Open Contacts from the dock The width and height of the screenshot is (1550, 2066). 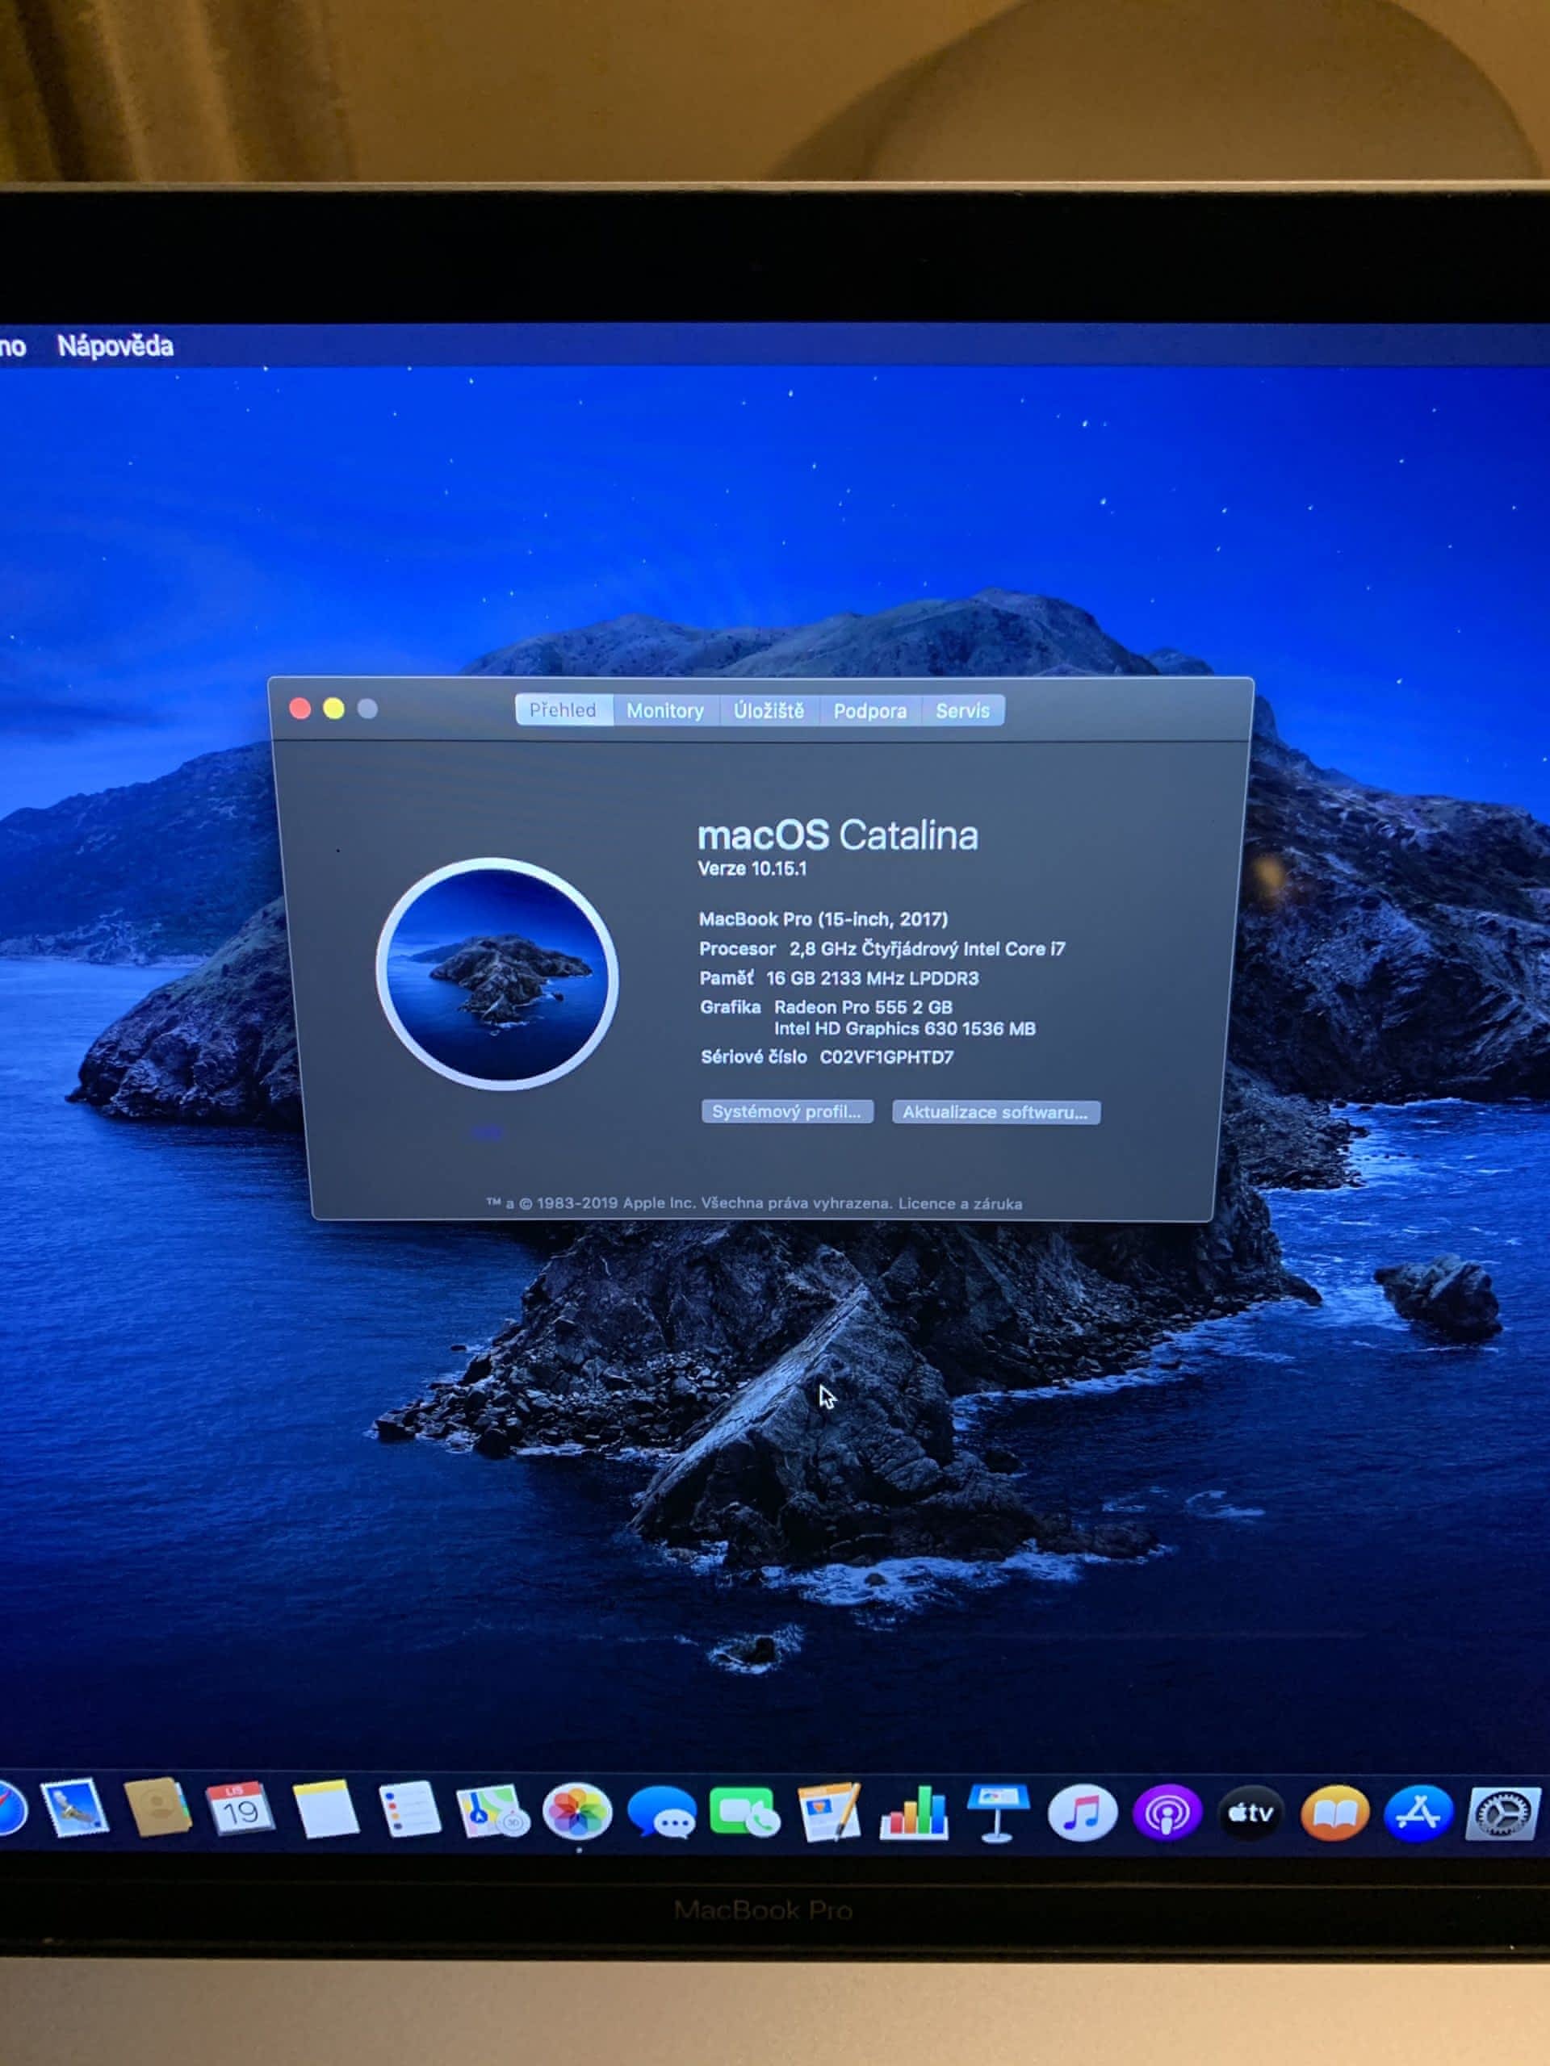point(157,1809)
